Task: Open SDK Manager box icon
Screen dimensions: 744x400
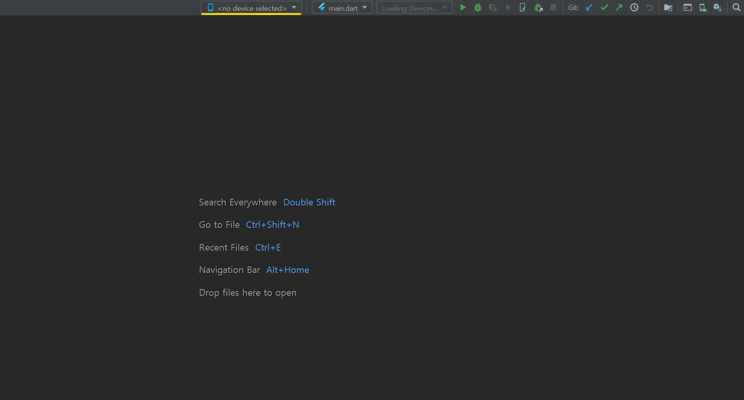Action: pos(718,7)
